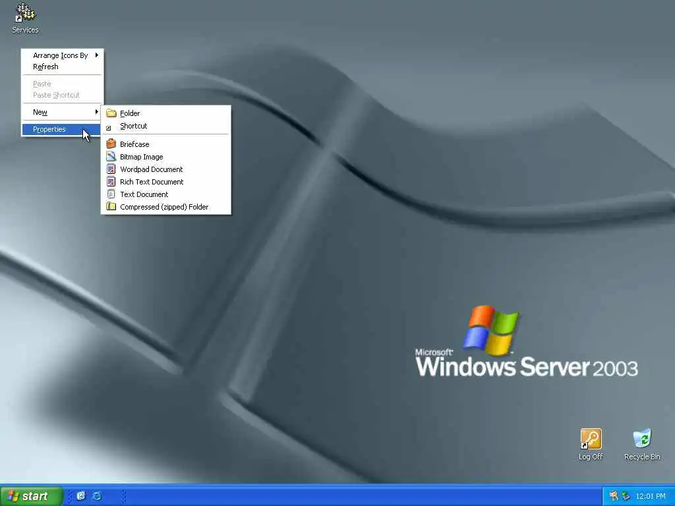Click the Rich Text Document icon

tap(111, 181)
